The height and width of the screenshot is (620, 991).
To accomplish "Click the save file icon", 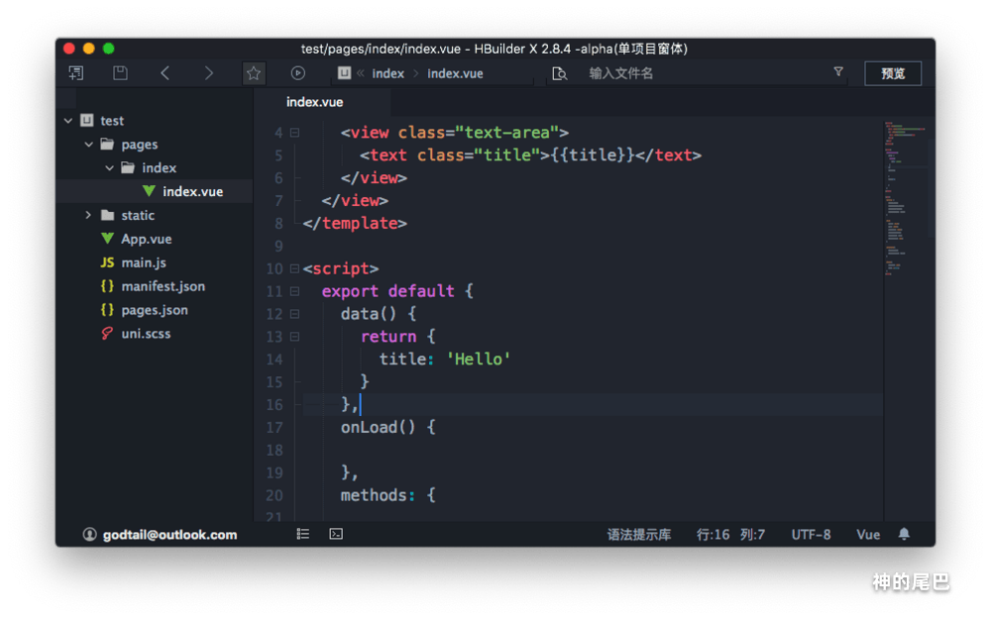I will [x=120, y=73].
